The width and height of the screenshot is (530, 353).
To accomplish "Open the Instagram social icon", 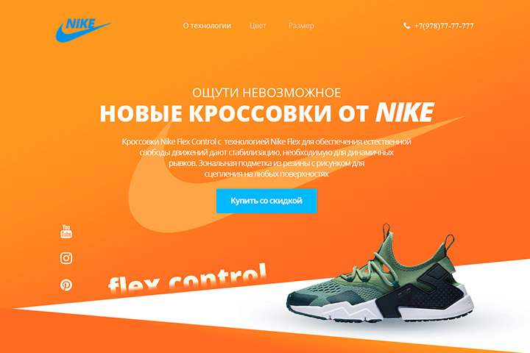I will click(x=66, y=258).
